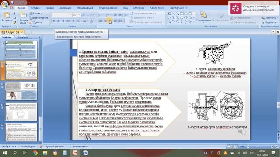Justify text alignment button
This screenshot has height=157, width=280.
[x=115, y=21]
